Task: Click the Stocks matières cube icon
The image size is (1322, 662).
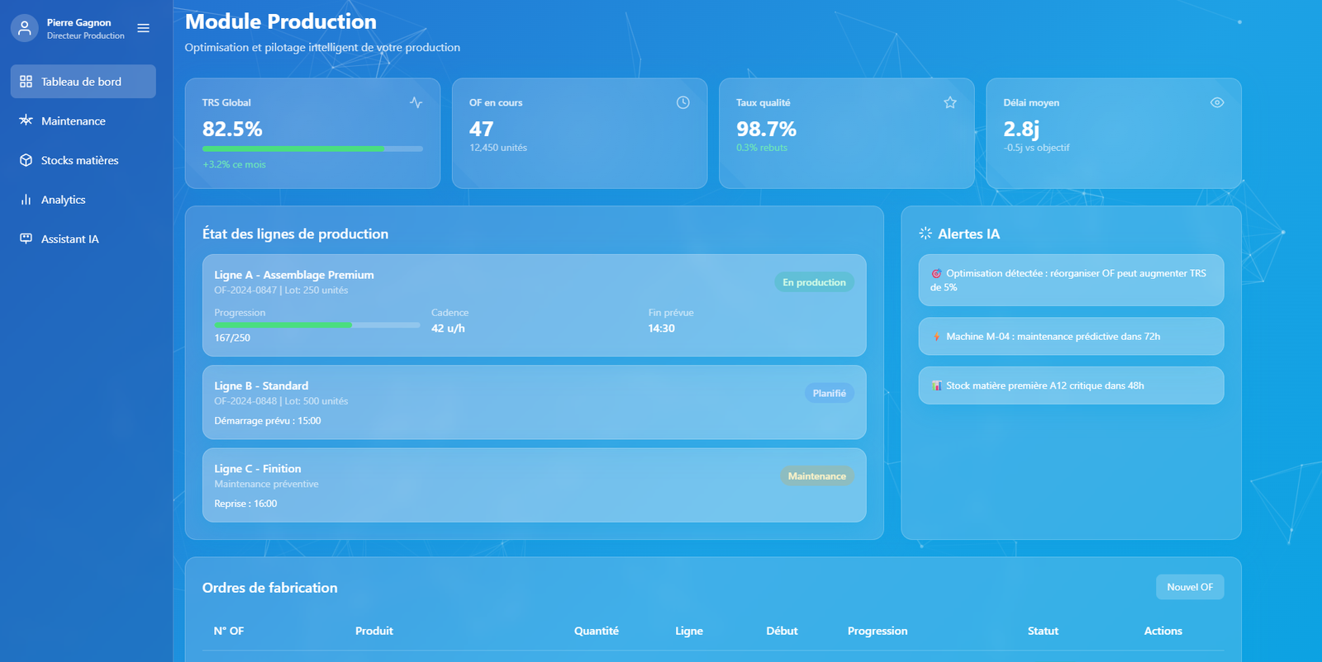Action: pyautogui.click(x=26, y=160)
